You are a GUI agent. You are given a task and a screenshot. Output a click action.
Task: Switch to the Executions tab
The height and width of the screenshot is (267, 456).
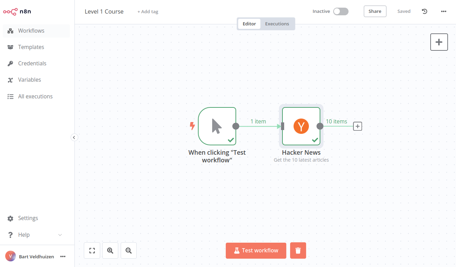pyautogui.click(x=277, y=24)
